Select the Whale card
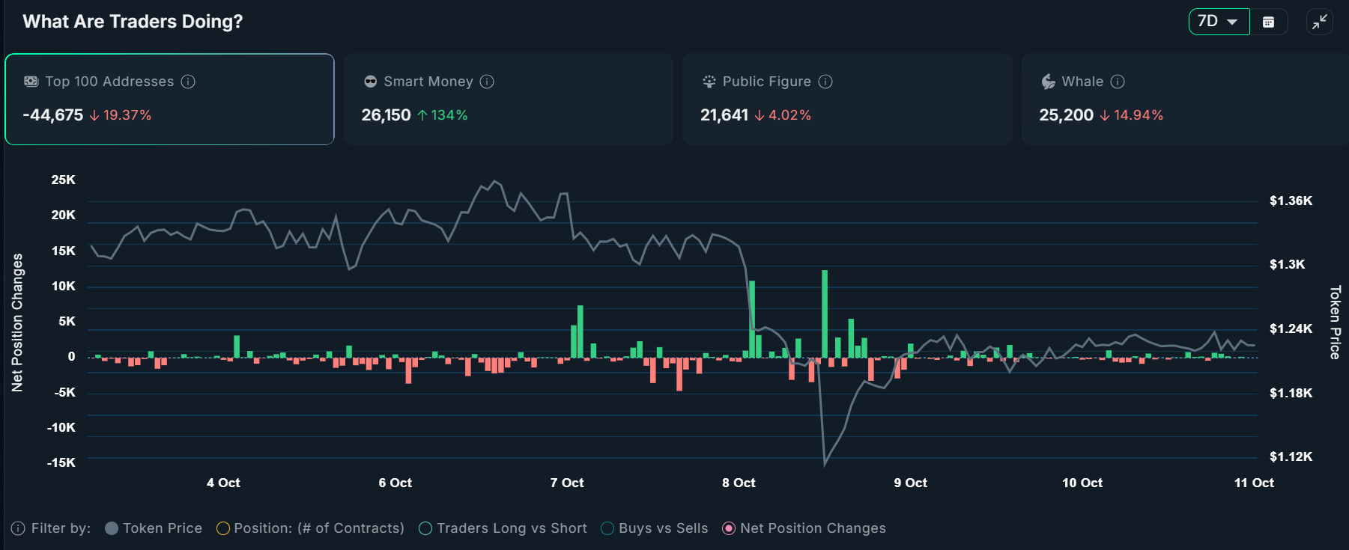Image resolution: width=1349 pixels, height=550 pixels. pos(1185,99)
